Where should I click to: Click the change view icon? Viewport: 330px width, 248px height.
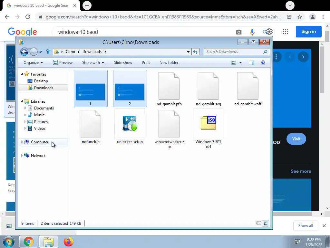point(234,63)
